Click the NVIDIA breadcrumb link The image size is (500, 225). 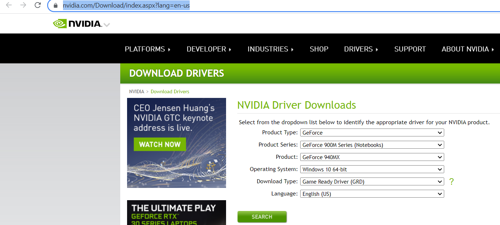tap(136, 91)
